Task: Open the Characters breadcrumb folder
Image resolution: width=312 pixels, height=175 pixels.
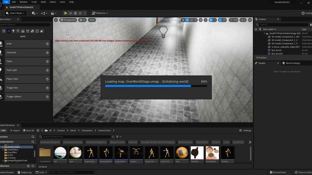Action: coord(87,131)
